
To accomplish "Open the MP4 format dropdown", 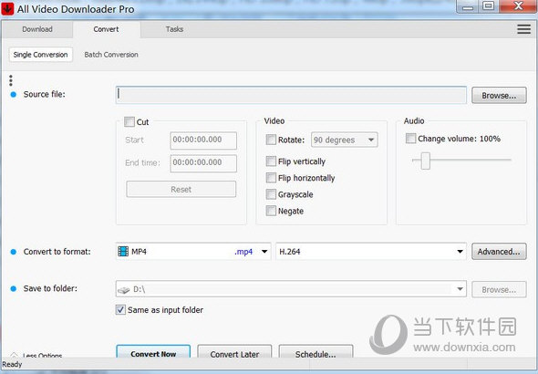I will pos(193,252).
